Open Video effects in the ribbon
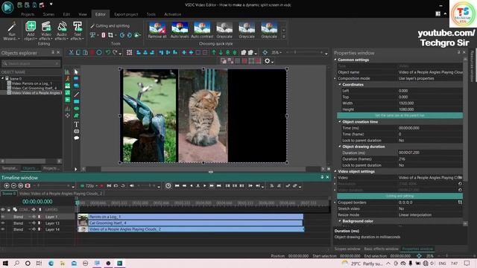The width and height of the screenshot is (477, 268). (46, 31)
